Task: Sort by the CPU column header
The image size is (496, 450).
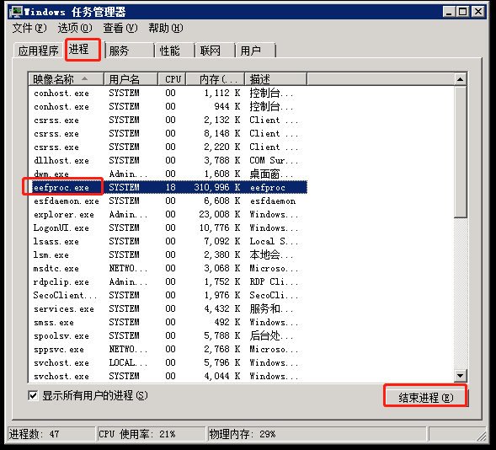Action: pos(172,79)
